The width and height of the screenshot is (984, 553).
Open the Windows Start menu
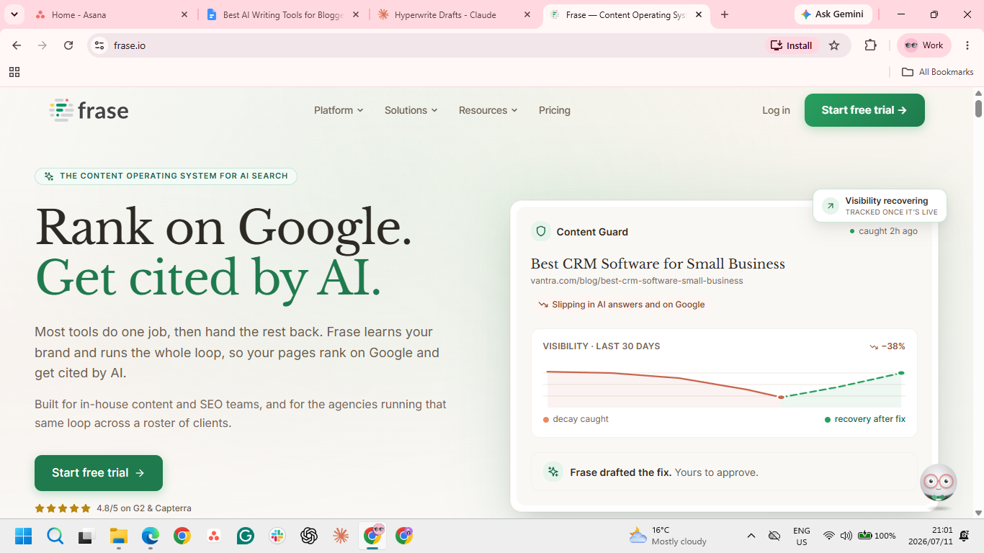[23, 536]
